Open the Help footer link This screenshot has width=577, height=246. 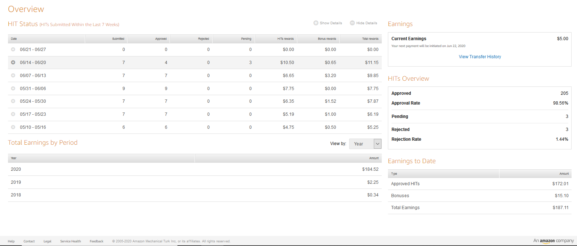pyautogui.click(x=11, y=241)
